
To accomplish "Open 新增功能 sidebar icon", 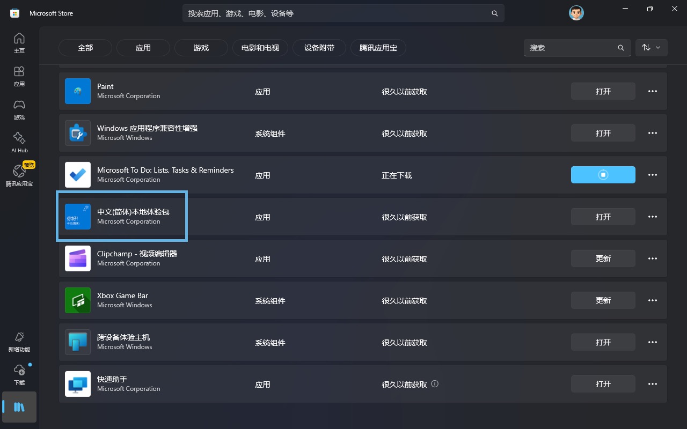I will pyautogui.click(x=19, y=342).
